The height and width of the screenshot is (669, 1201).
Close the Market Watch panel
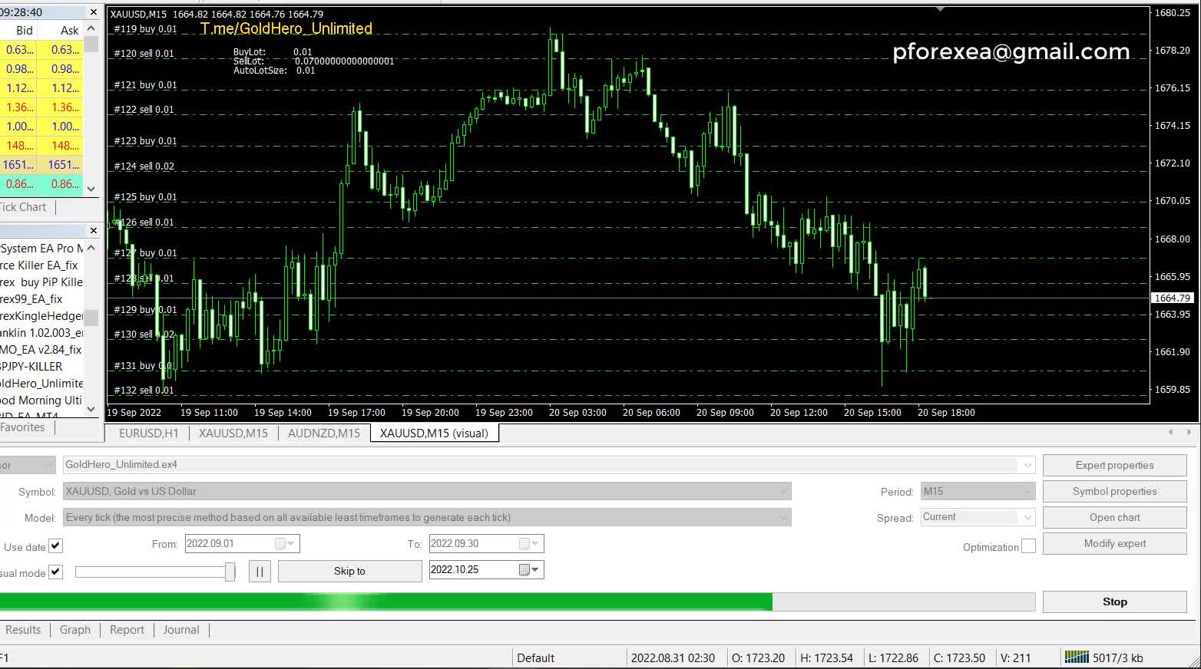(94, 12)
